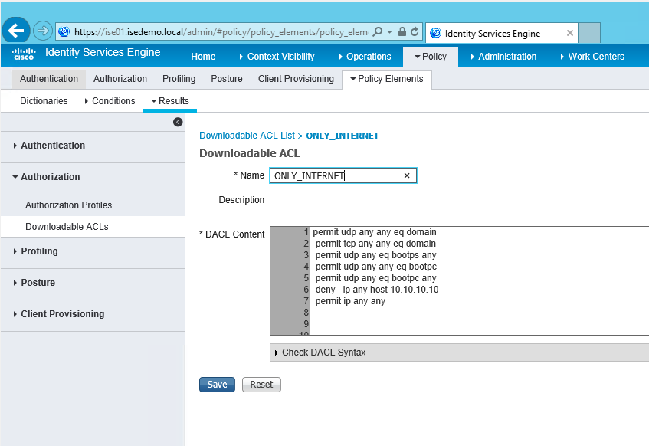This screenshot has width=649, height=446.
Task: Open the Results submenu
Action: click(x=170, y=101)
